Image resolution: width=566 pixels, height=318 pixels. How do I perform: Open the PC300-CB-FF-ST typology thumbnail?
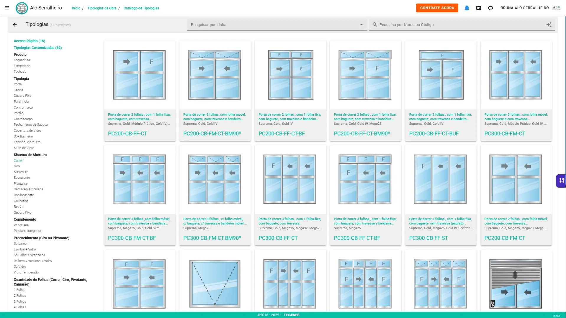point(440,179)
